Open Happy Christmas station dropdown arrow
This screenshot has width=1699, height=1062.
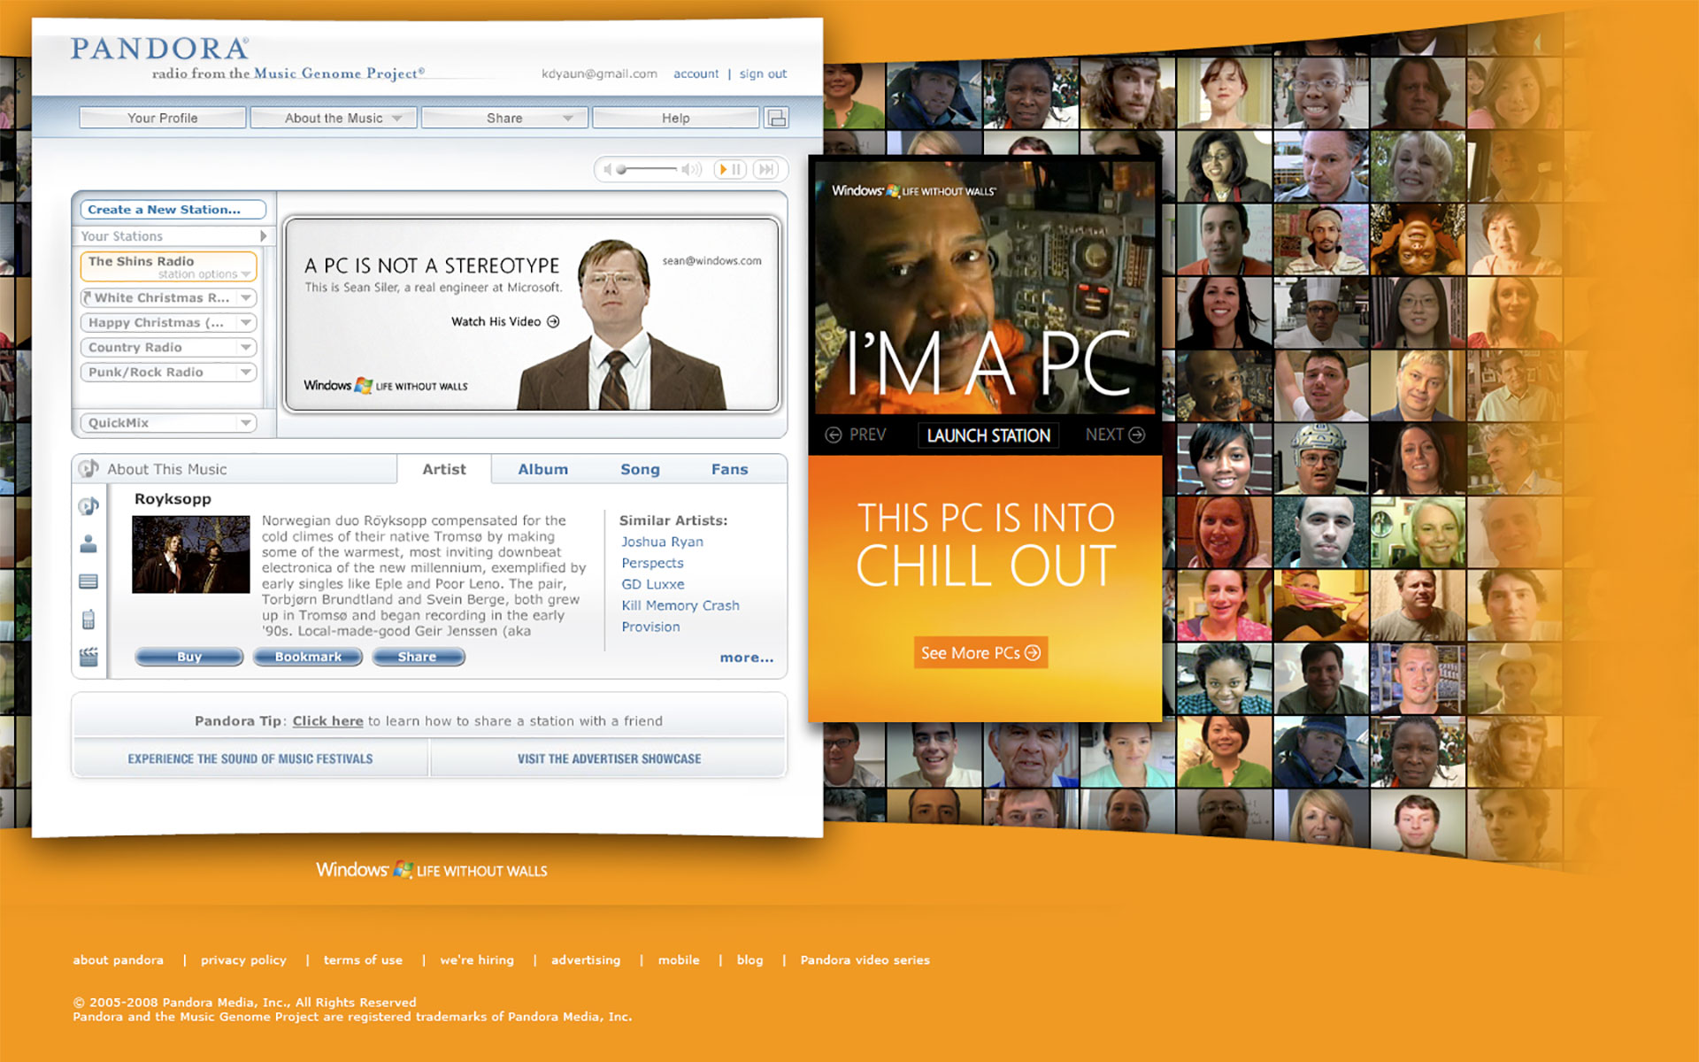(x=246, y=322)
